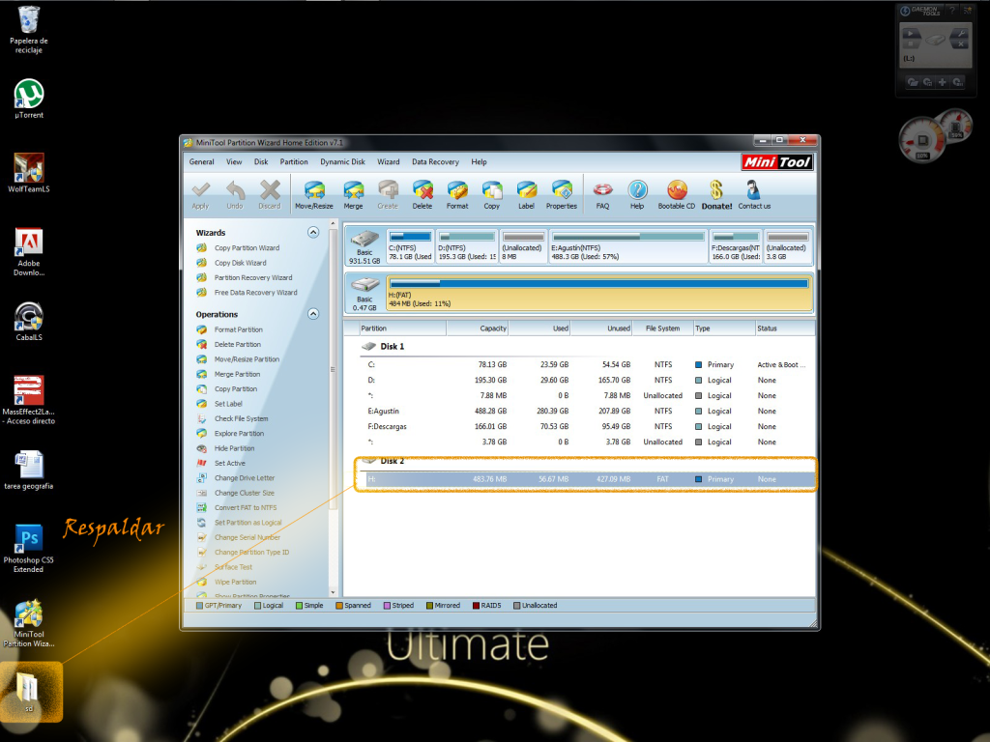The image size is (990, 742).
Task: Select the tarea geografia document icon
Action: point(28,471)
